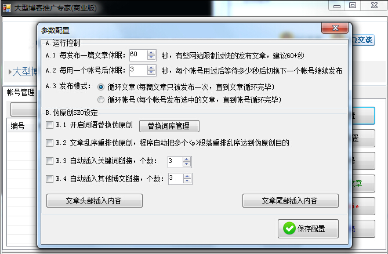Enable B.2 文章乱序重排伪原创 checkbox
This screenshot has height=254, width=388.
click(49, 143)
